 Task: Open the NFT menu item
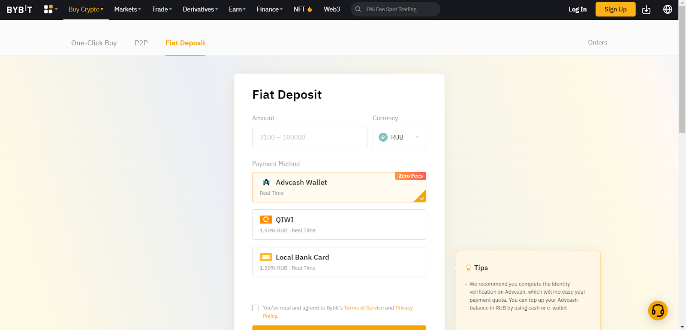click(303, 9)
